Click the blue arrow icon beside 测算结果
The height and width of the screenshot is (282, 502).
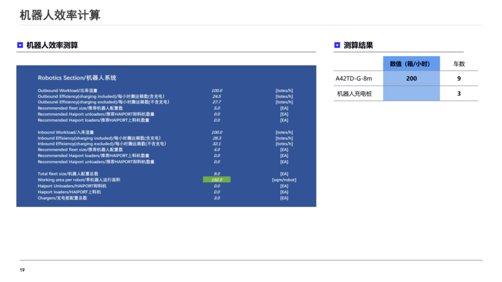[337, 45]
